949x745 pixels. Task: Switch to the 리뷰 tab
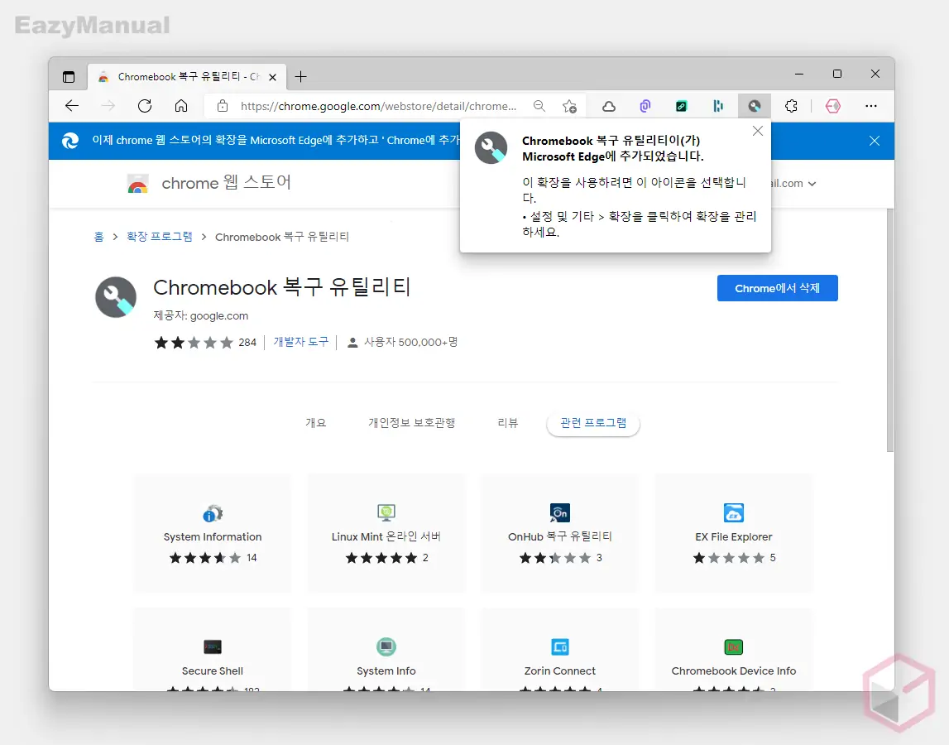508,423
